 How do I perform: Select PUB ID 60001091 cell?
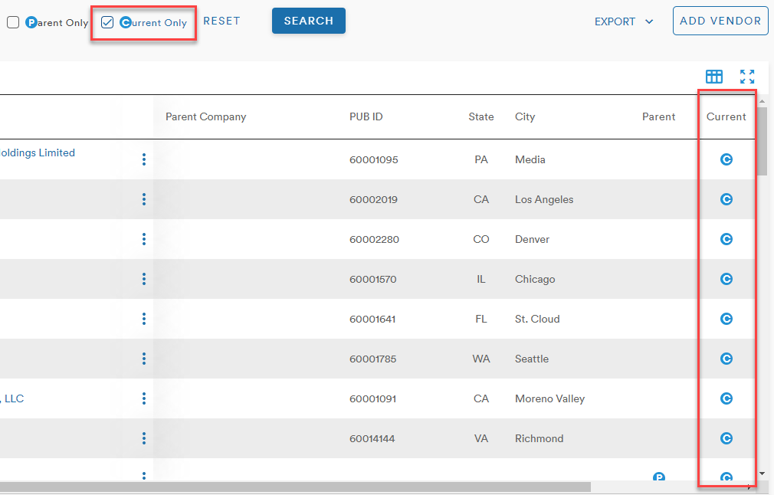coord(372,398)
